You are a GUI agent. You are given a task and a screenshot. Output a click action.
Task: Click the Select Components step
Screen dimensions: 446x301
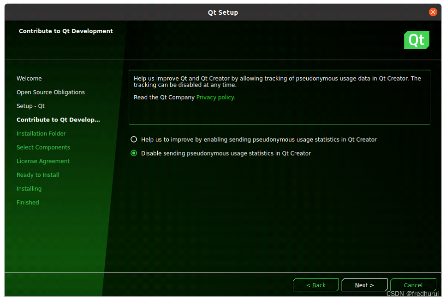tap(43, 147)
